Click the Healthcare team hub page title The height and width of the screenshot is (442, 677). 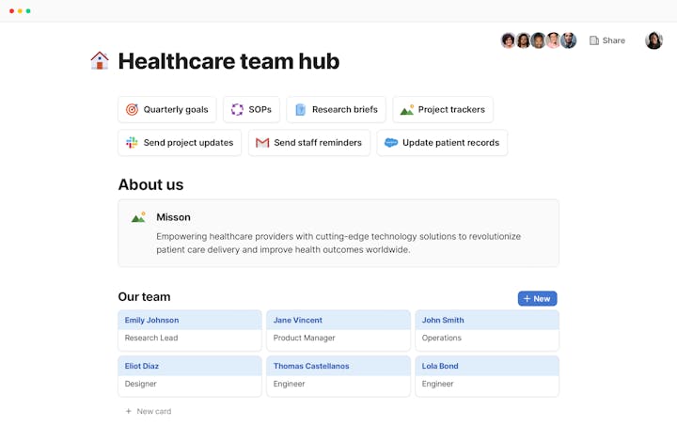pos(228,61)
